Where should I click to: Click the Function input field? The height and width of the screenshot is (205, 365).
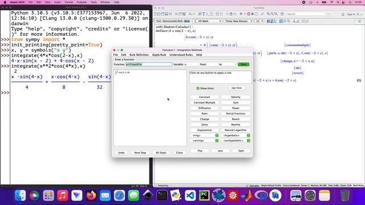[x=149, y=64]
